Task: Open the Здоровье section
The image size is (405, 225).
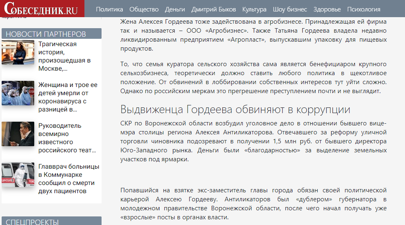Action: [327, 9]
